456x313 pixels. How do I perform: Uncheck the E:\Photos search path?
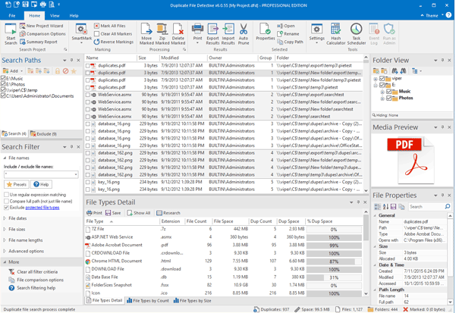point(3,84)
